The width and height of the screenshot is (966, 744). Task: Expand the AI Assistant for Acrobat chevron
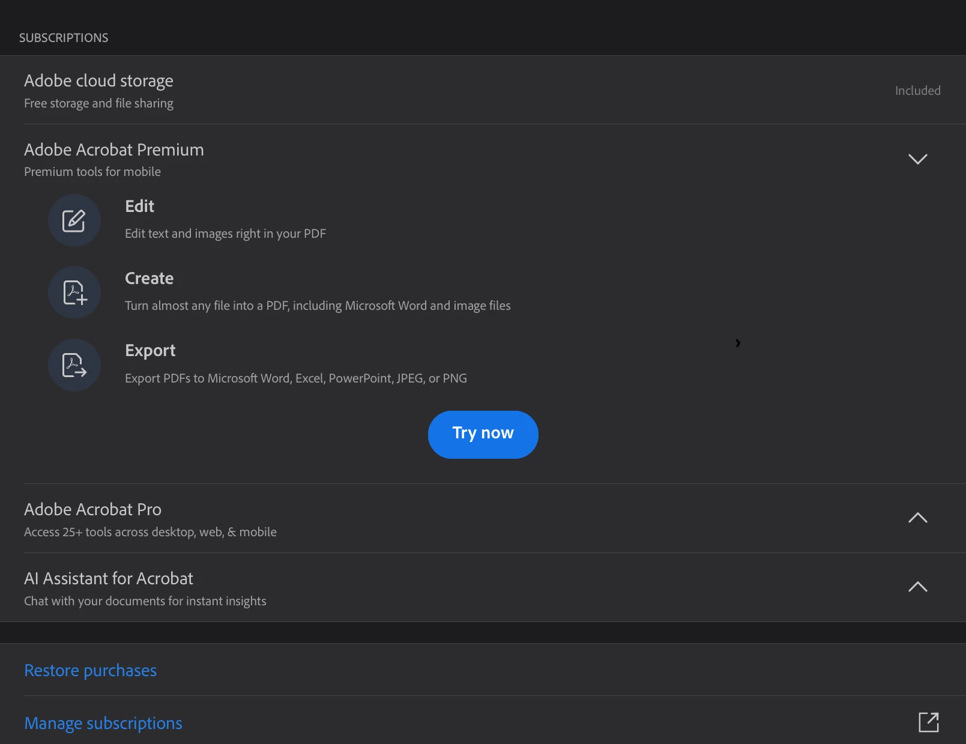point(917,587)
